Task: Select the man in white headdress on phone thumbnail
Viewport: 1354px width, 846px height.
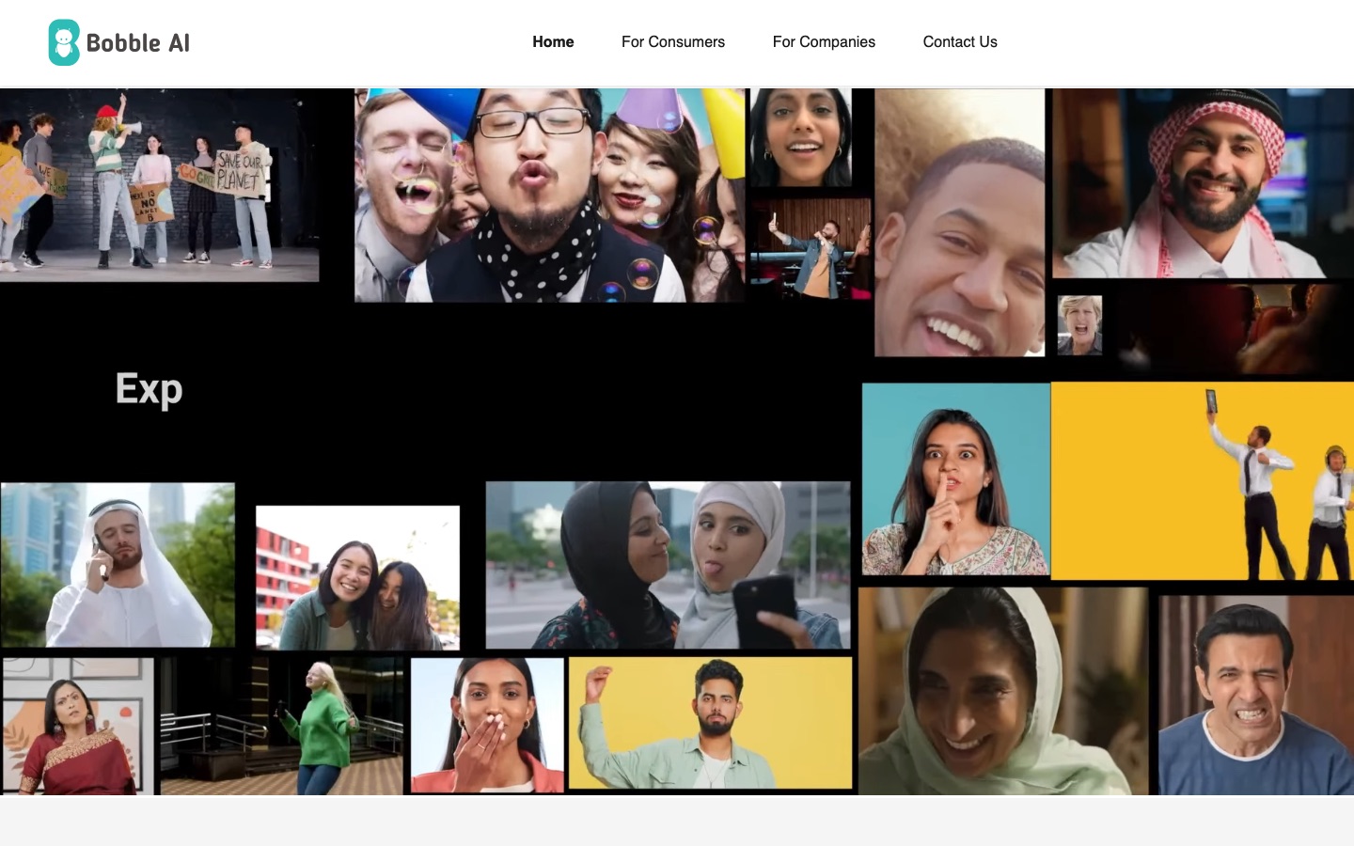Action: (118, 565)
